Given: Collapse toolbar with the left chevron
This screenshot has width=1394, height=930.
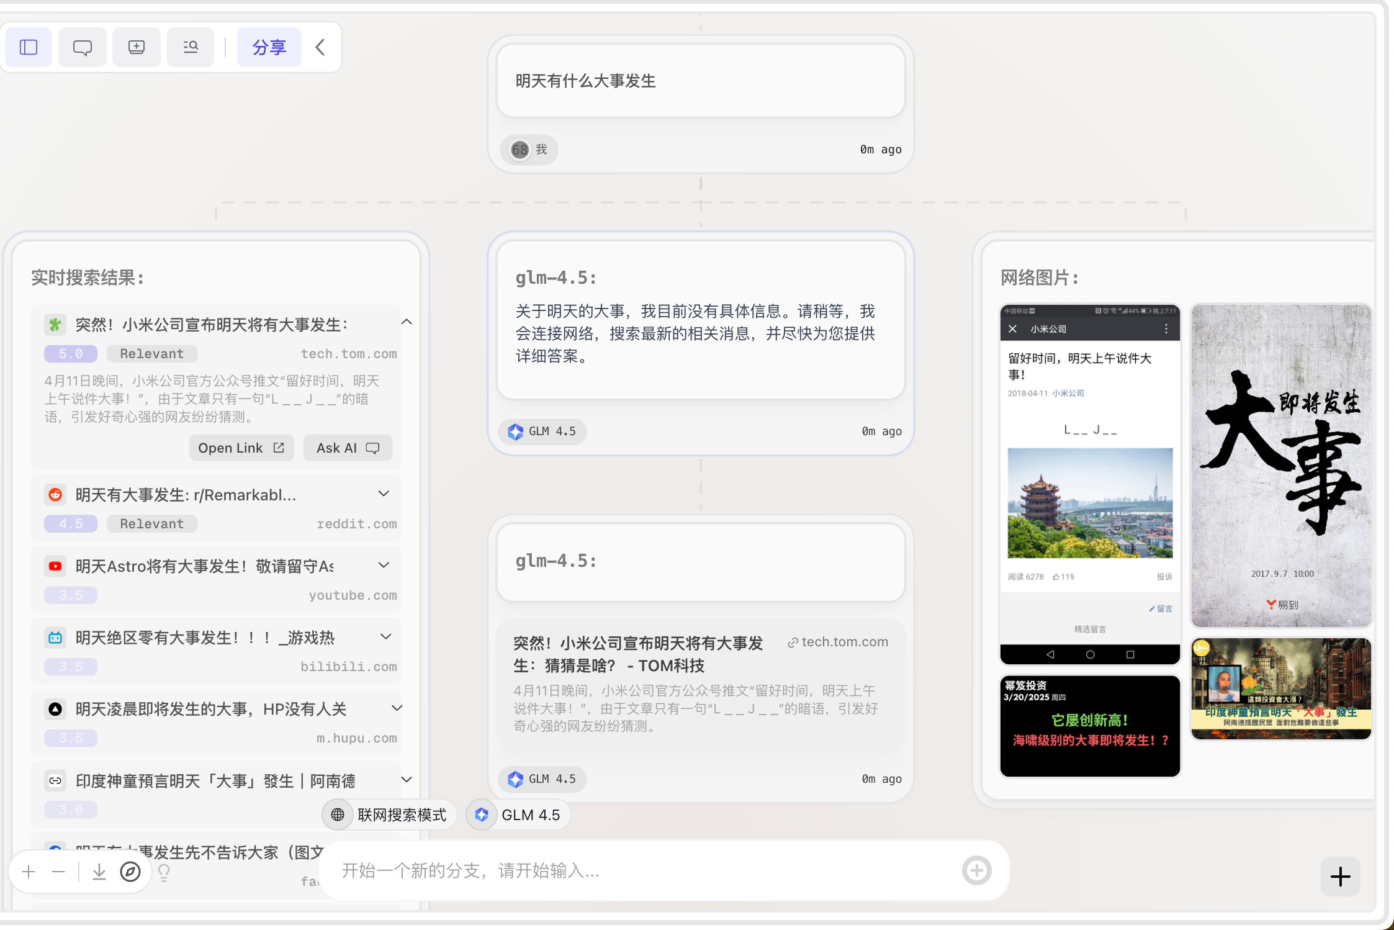Looking at the screenshot, I should click(x=320, y=47).
